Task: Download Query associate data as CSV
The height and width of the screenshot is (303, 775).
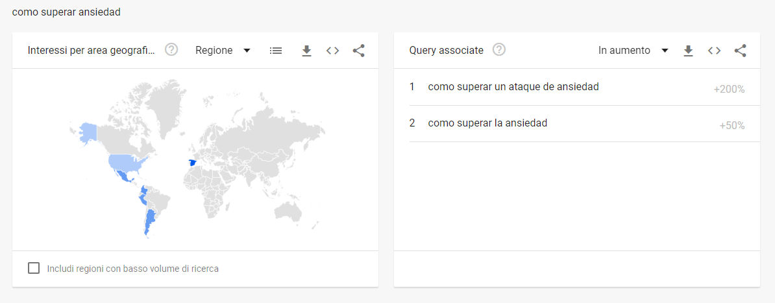Action: click(689, 51)
